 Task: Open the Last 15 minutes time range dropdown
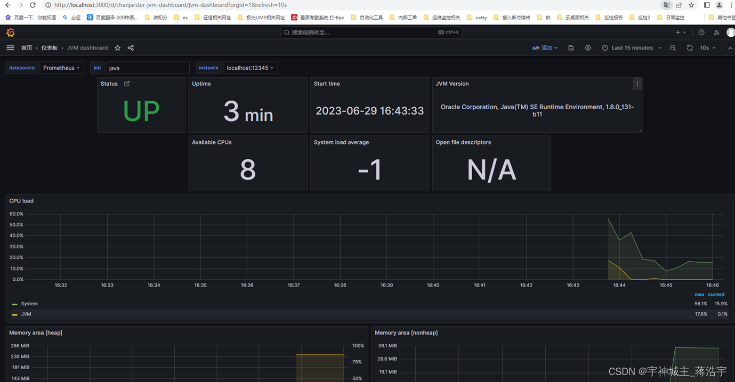click(x=631, y=47)
